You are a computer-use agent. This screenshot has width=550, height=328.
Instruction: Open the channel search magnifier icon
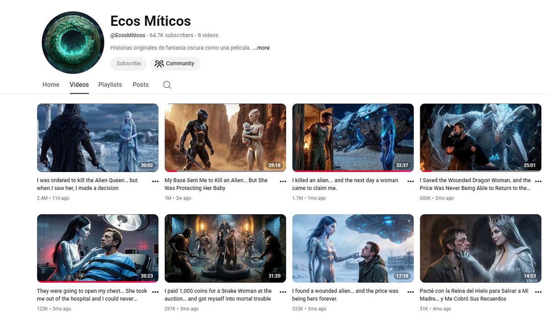pyautogui.click(x=167, y=85)
